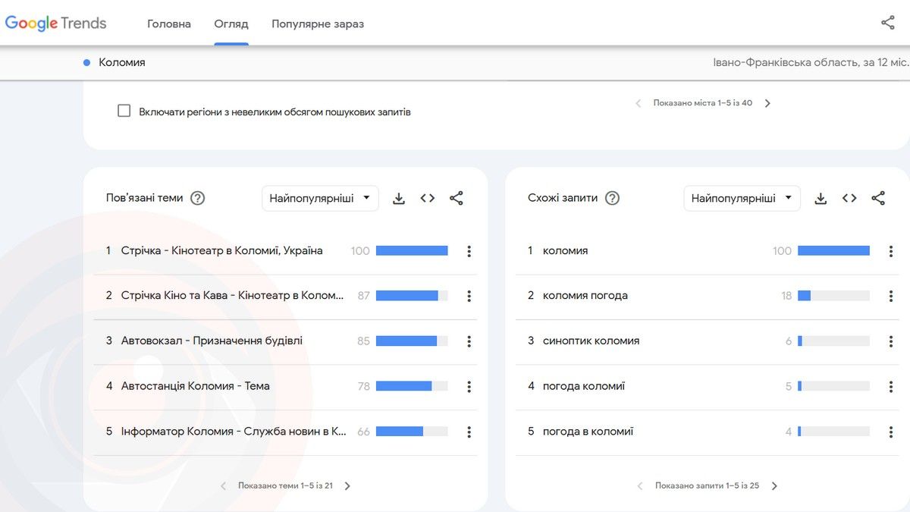Open the Найпопулярніші dropdown for related topics
910x512 pixels.
click(320, 197)
